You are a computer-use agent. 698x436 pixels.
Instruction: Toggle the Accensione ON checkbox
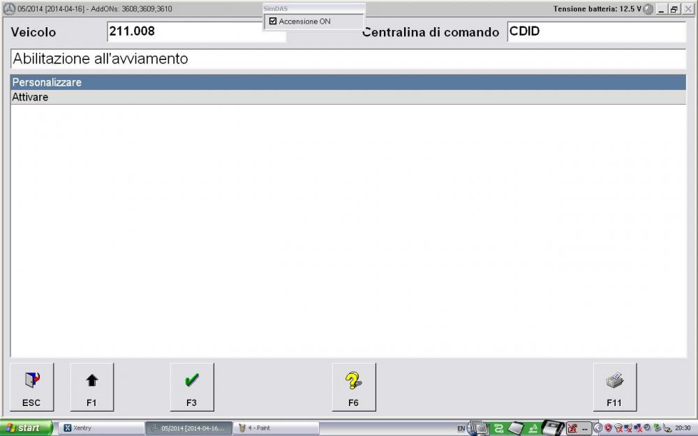[273, 22]
